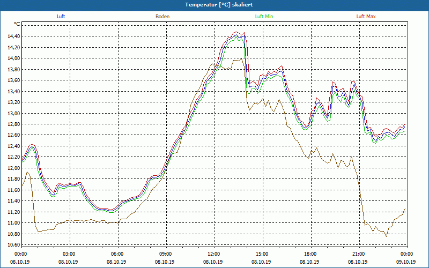The width and height of the screenshot is (429, 268).
Task: Click the 13,00 y-axis value
Action: pos(14,113)
